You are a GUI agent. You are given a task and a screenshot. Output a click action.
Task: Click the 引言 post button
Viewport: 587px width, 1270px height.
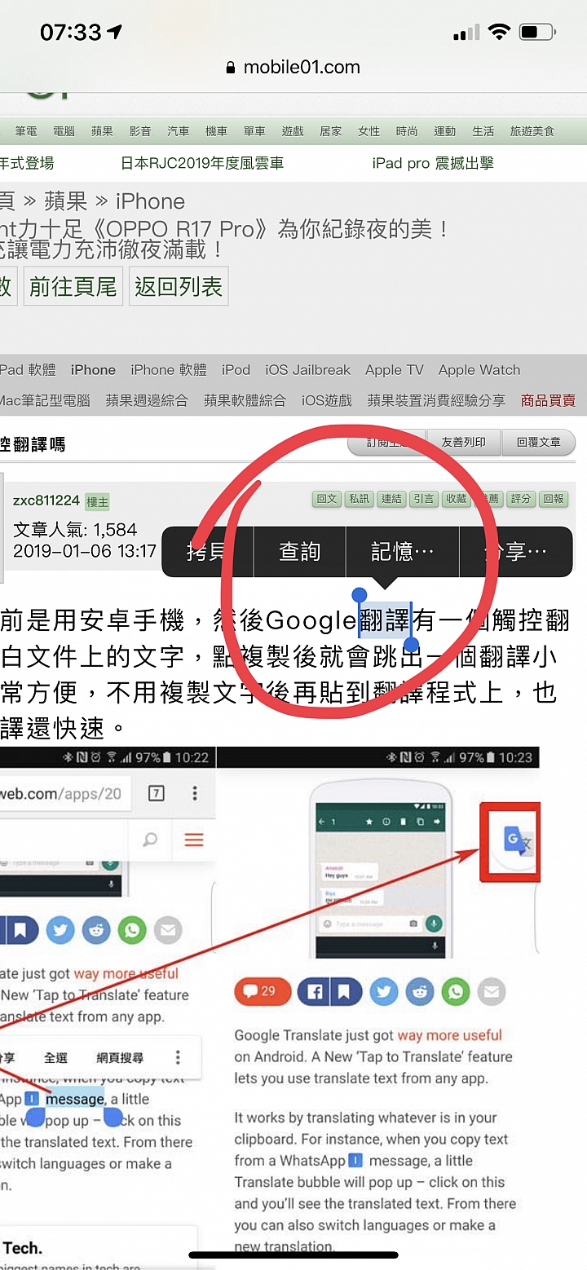pyautogui.click(x=423, y=499)
